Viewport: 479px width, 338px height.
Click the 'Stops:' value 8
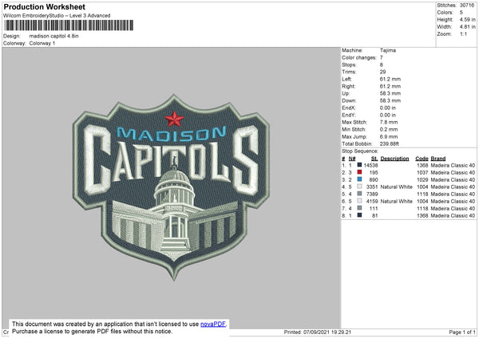[382, 65]
